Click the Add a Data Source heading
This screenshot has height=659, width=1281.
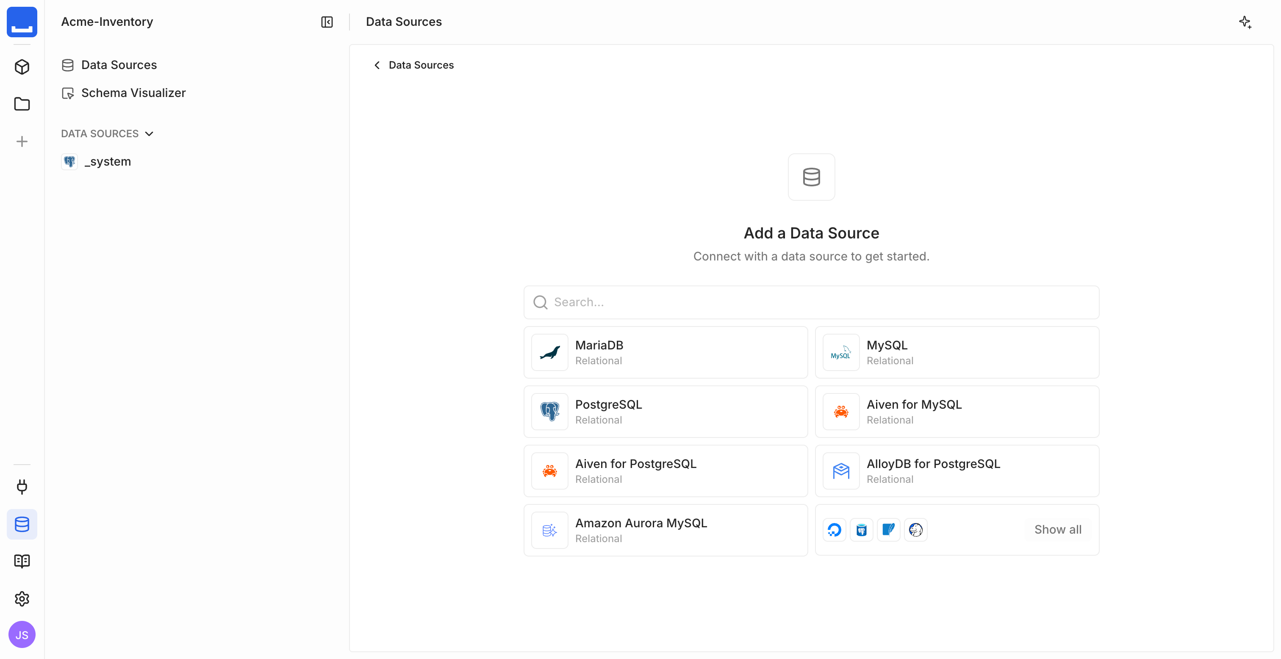811,233
